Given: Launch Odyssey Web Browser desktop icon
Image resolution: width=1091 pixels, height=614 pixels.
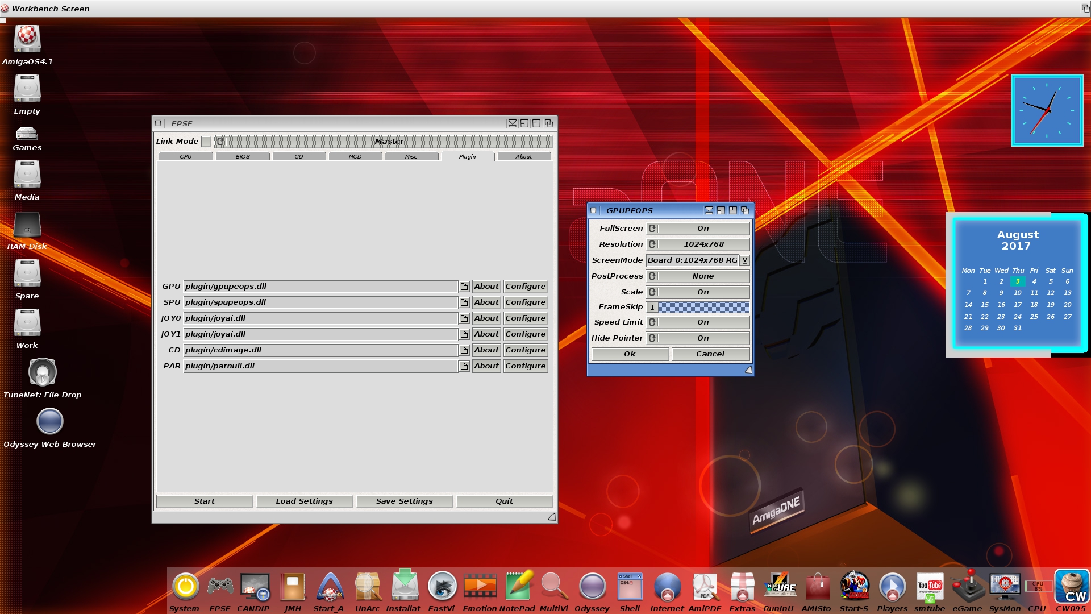Looking at the screenshot, I should coord(49,421).
